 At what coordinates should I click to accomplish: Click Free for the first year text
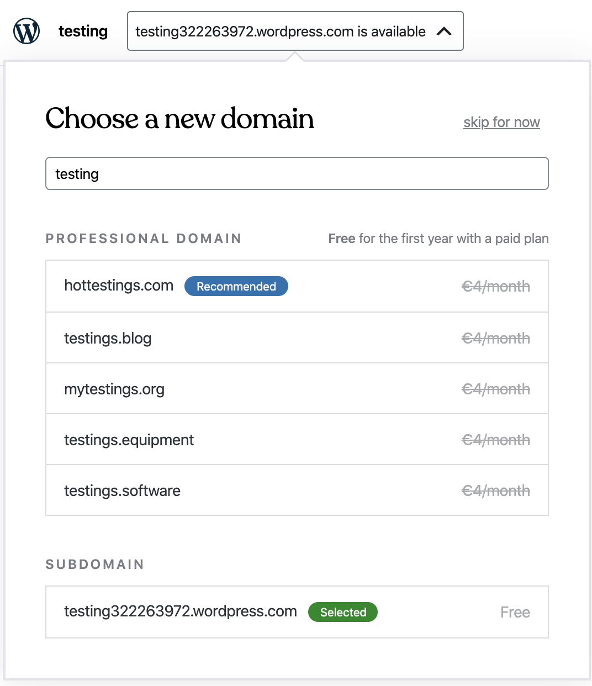[438, 238]
